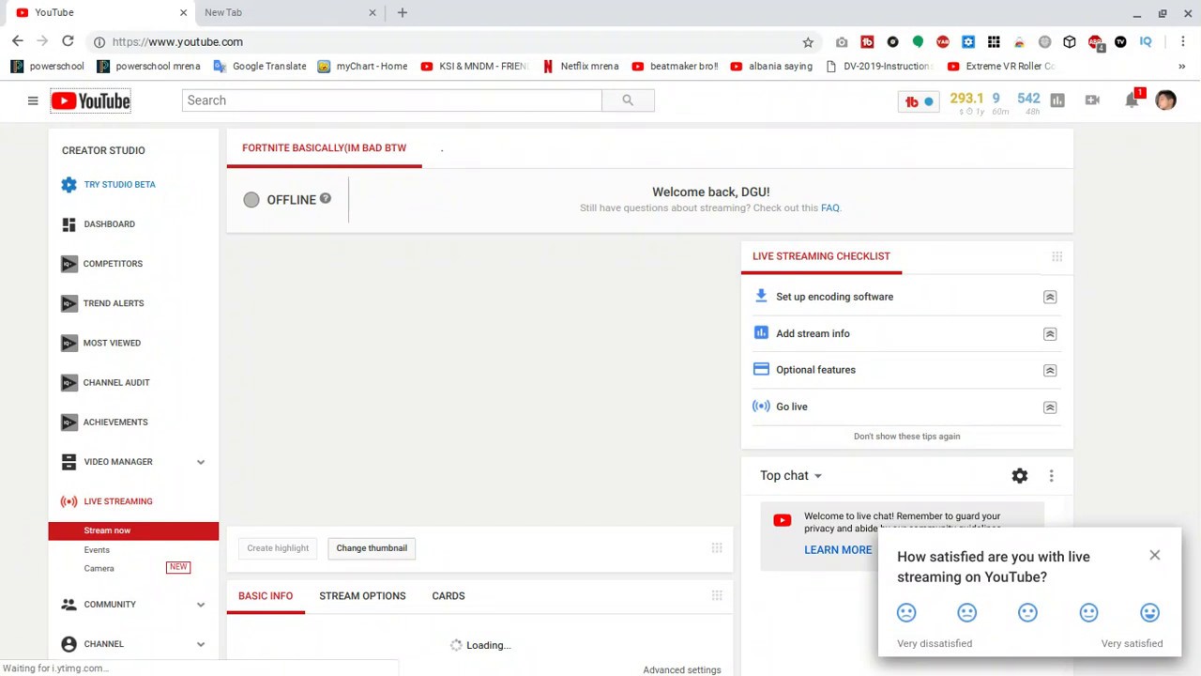The width and height of the screenshot is (1201, 676).
Task: Open the Chrome three-dot menu
Action: point(1183,41)
